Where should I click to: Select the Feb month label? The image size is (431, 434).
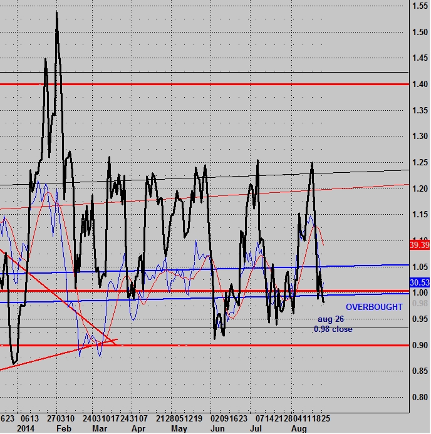click(x=63, y=429)
